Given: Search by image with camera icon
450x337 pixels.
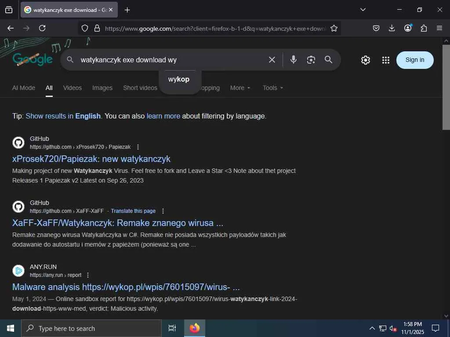Looking at the screenshot, I should pos(311,60).
